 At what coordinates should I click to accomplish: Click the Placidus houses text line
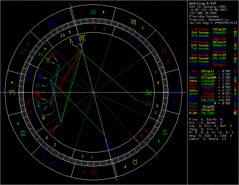[x=205, y=16]
